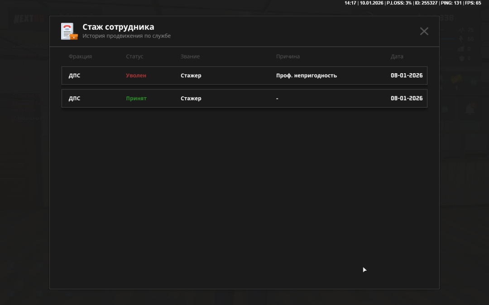Click the Звание column header
The image size is (489, 305).
tap(190, 56)
